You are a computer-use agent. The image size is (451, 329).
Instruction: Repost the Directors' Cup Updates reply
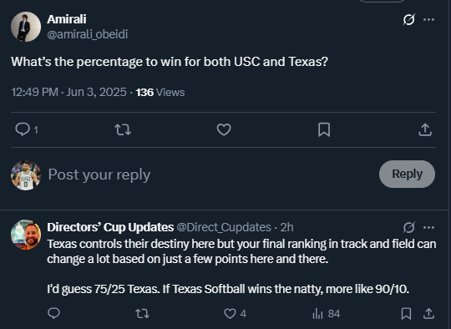coord(142,313)
